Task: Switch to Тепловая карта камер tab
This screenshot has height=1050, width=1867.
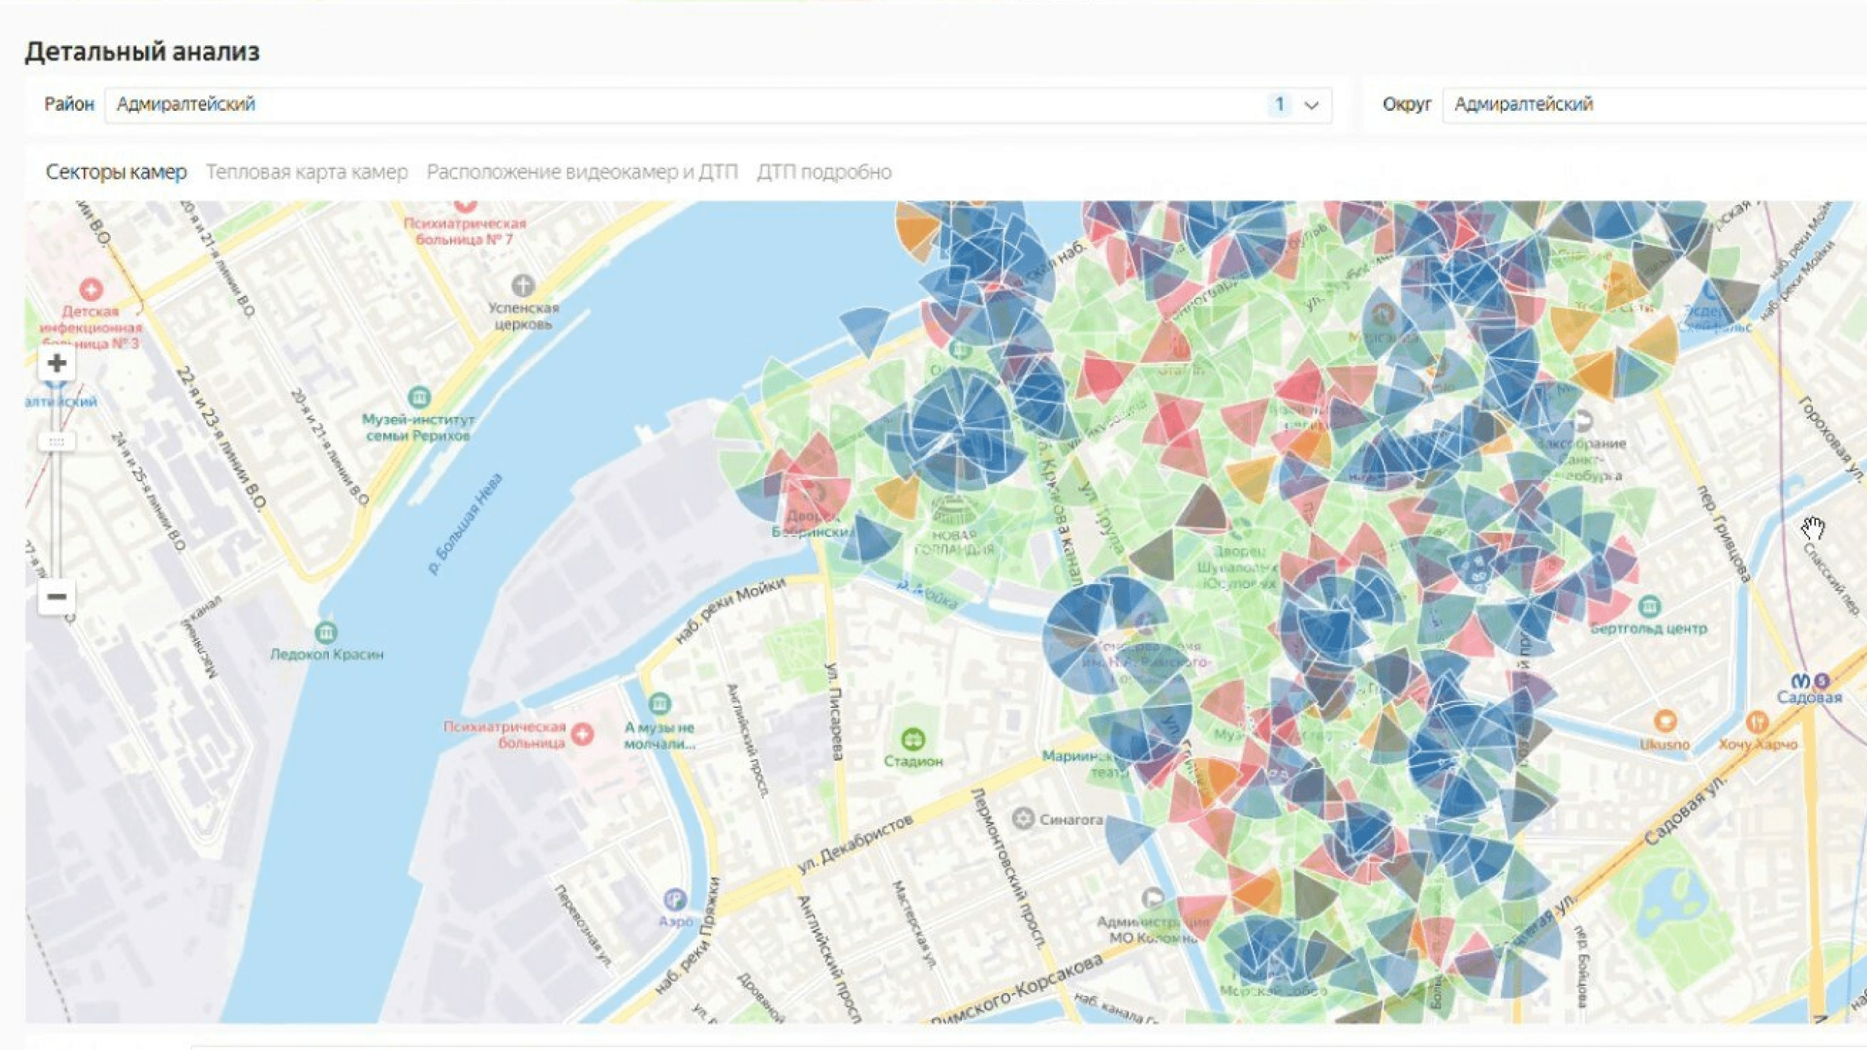Action: coord(306,172)
